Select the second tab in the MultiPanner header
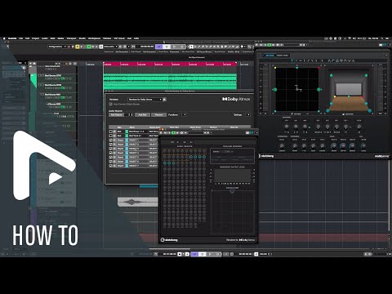392x294 pixels. [x=283, y=56]
